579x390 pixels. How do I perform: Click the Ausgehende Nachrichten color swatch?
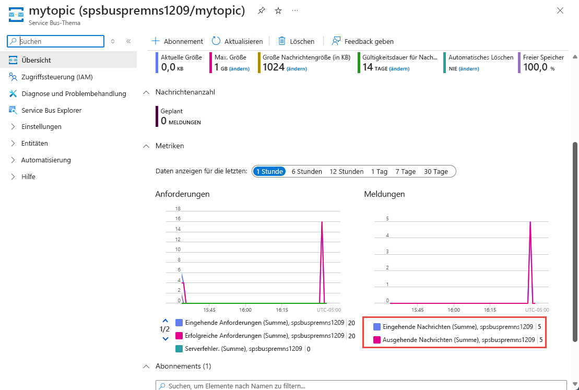pyautogui.click(x=376, y=340)
